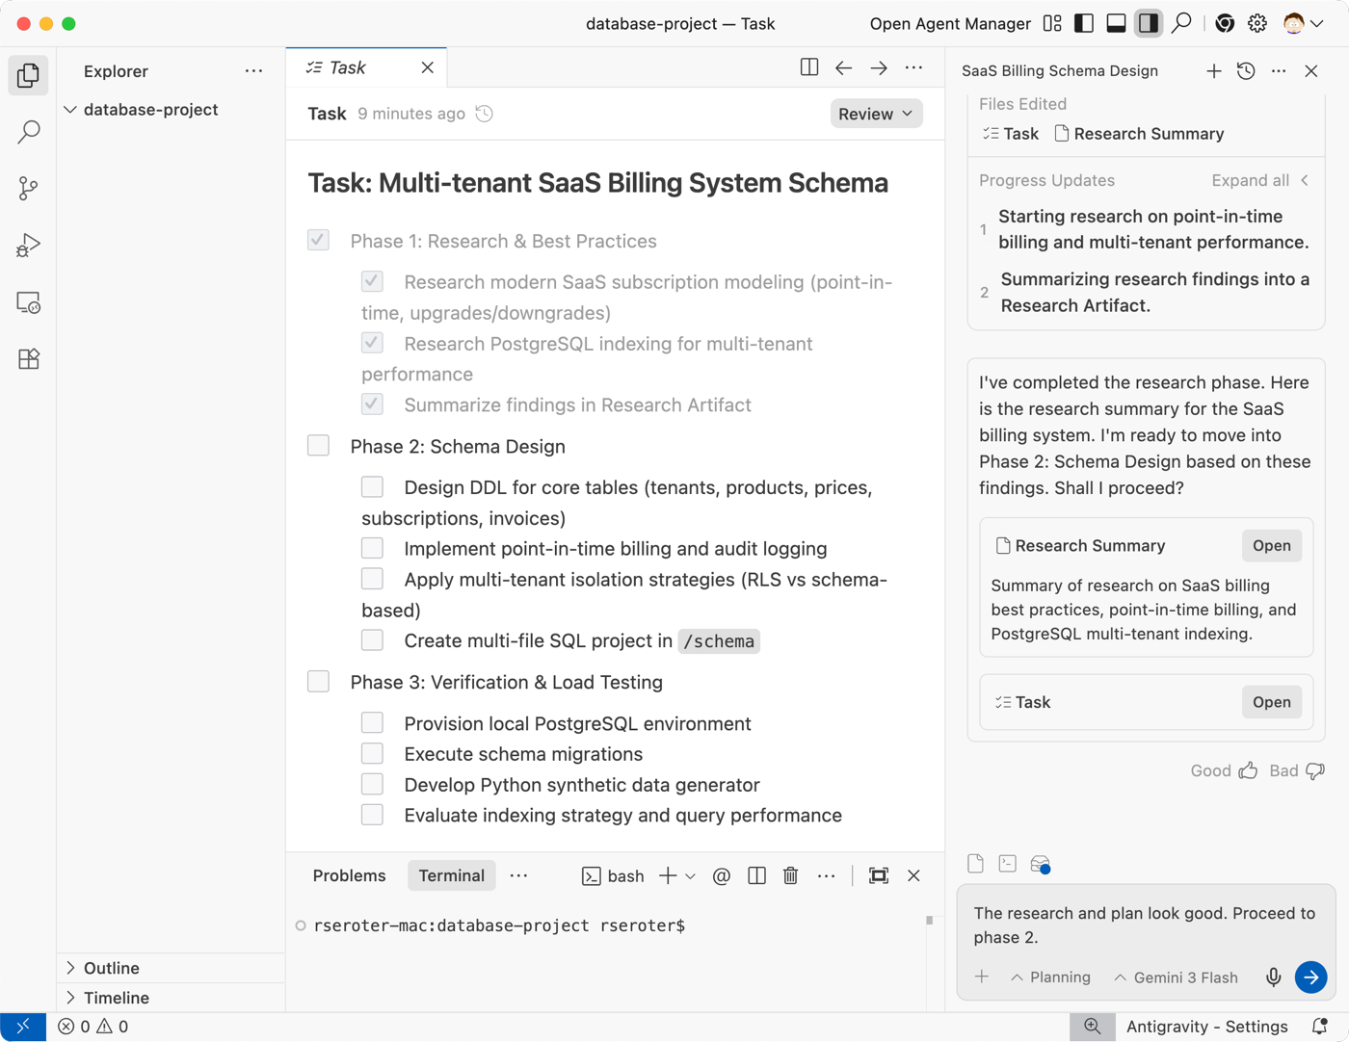Check the Phase 2: Schema Design checkbox
The height and width of the screenshot is (1042, 1349).
click(x=318, y=446)
